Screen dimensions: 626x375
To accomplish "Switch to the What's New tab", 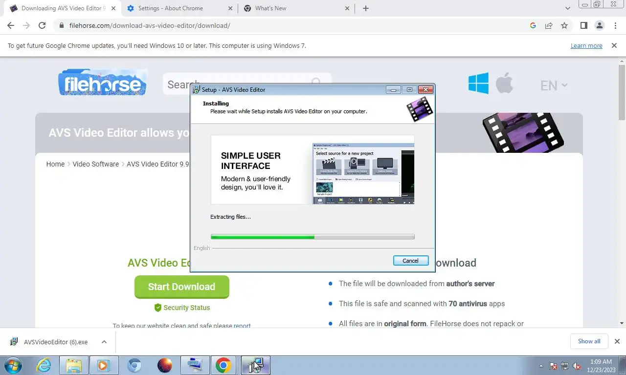I will 296,8.
